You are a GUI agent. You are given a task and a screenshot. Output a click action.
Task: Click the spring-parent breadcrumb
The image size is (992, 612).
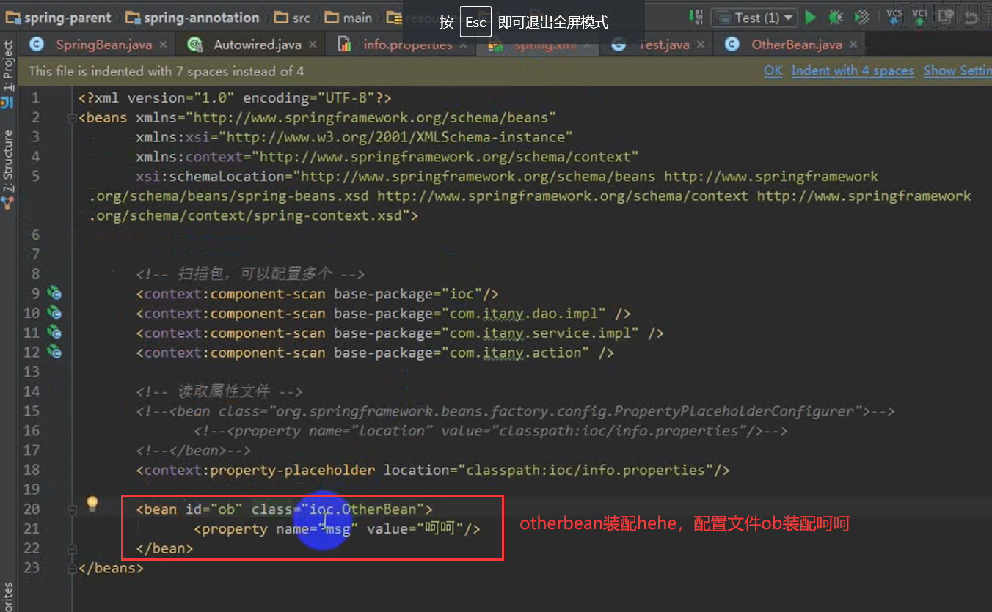[59, 18]
